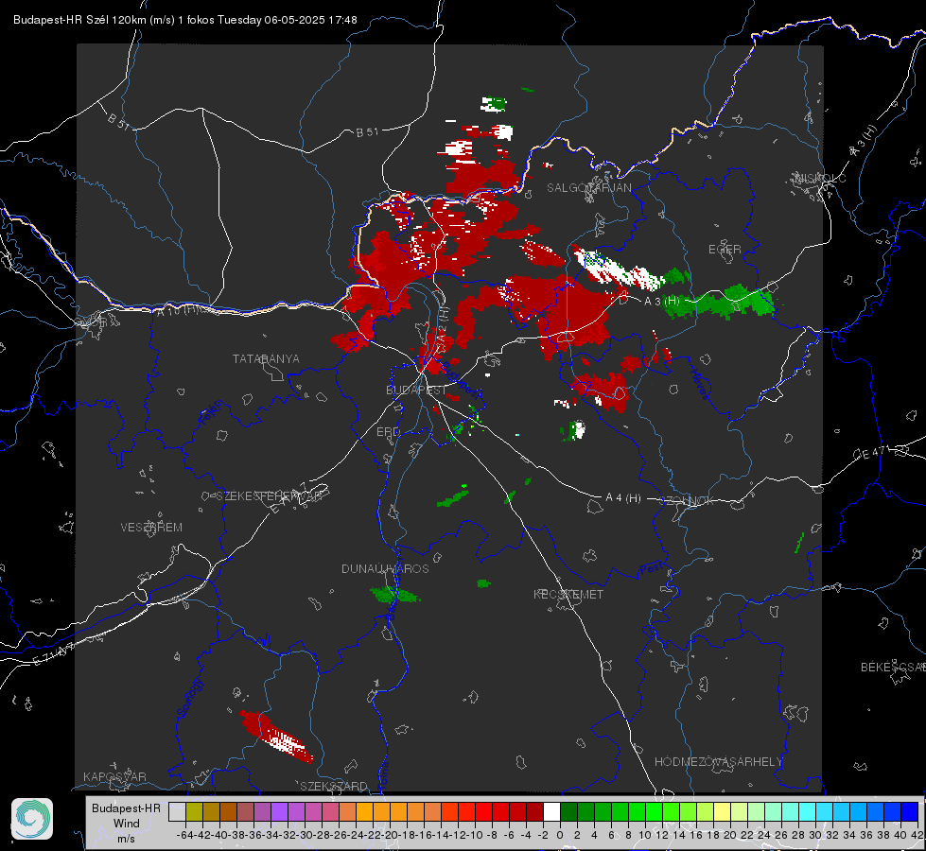Click the Pest county label near Kecskemét
This screenshot has width=926, height=851.
(x=650, y=568)
